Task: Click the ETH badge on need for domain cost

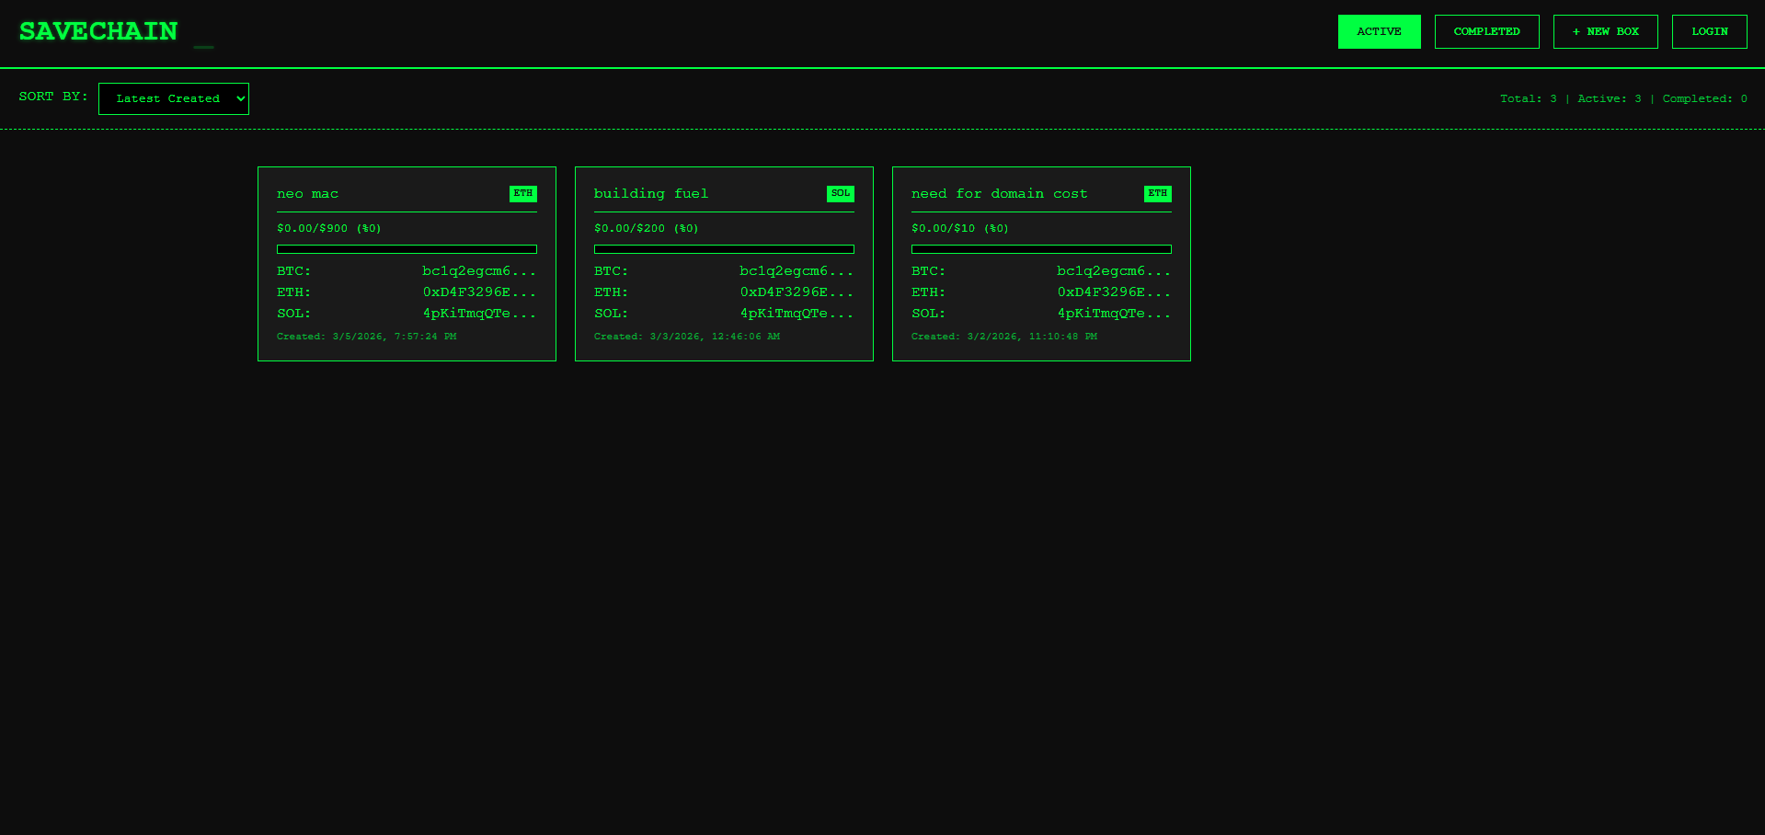Action: (x=1157, y=193)
